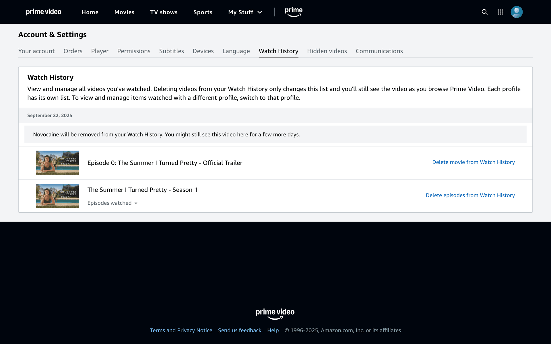Click the Novocaine removal notice text

(x=166, y=134)
